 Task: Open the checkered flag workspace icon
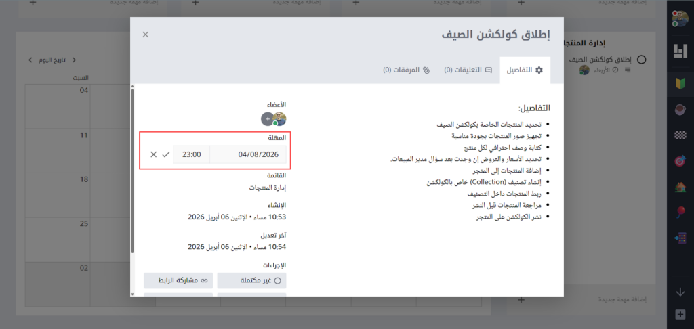[680, 135]
